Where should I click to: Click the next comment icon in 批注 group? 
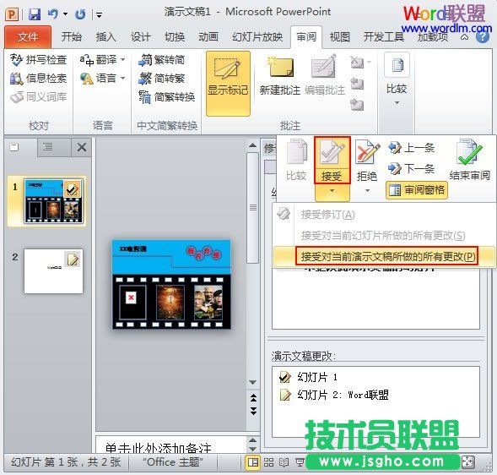[357, 104]
